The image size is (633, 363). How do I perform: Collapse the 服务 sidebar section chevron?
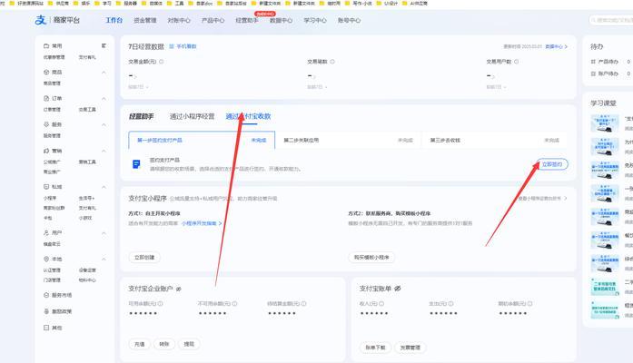(x=104, y=124)
